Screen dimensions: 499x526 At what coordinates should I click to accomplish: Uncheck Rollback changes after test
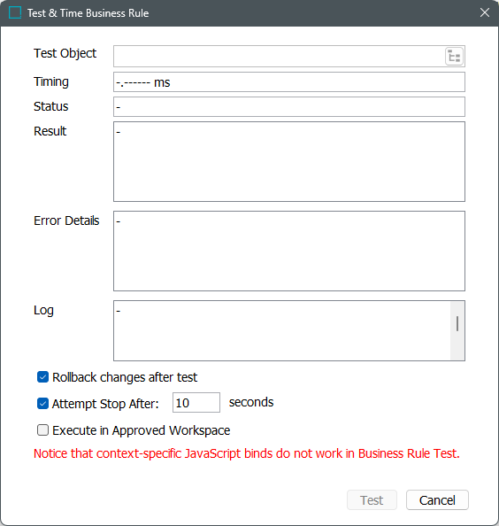42,376
